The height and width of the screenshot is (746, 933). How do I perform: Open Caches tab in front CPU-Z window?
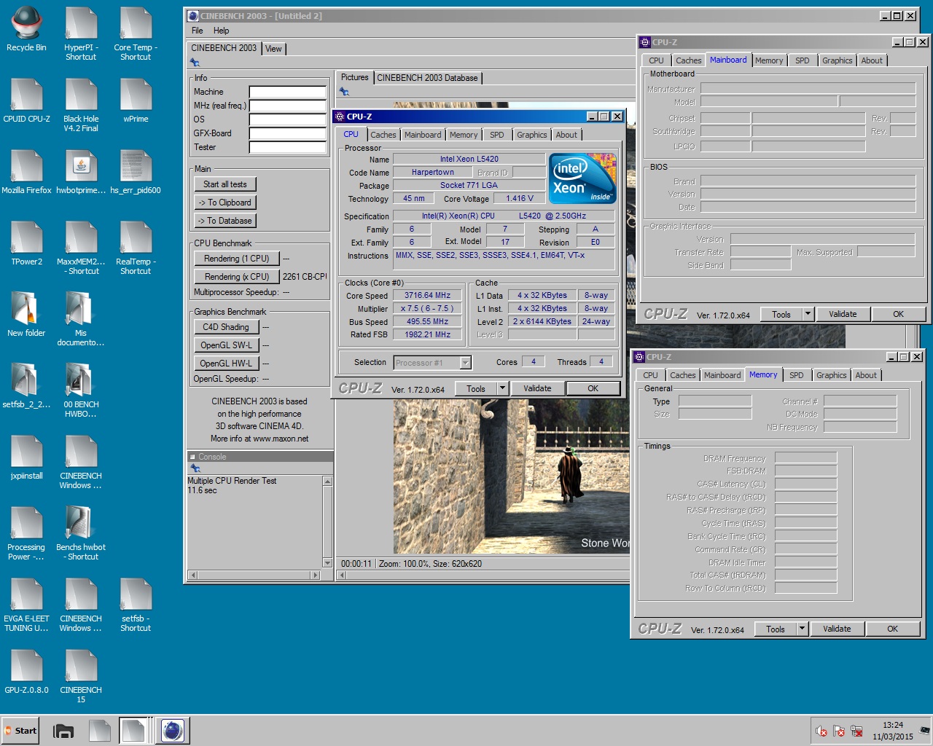383,135
